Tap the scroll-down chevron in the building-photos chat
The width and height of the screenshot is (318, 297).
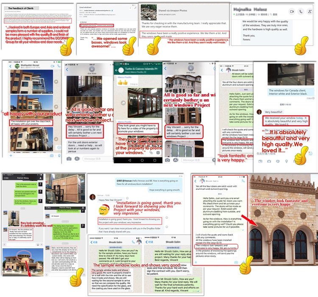(59, 147)
